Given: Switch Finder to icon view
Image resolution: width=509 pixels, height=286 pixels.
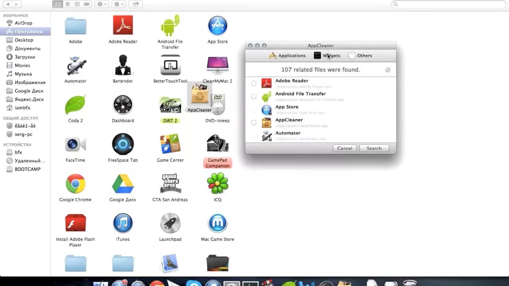Looking at the screenshot, I should click(58, 4).
